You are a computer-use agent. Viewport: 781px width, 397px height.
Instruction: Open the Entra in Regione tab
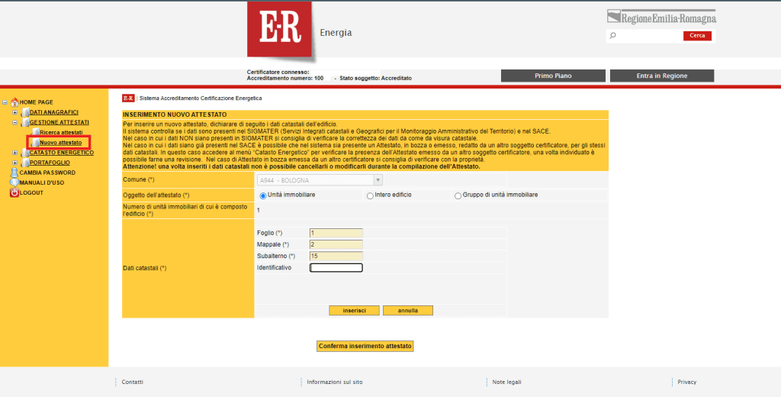pyautogui.click(x=662, y=76)
